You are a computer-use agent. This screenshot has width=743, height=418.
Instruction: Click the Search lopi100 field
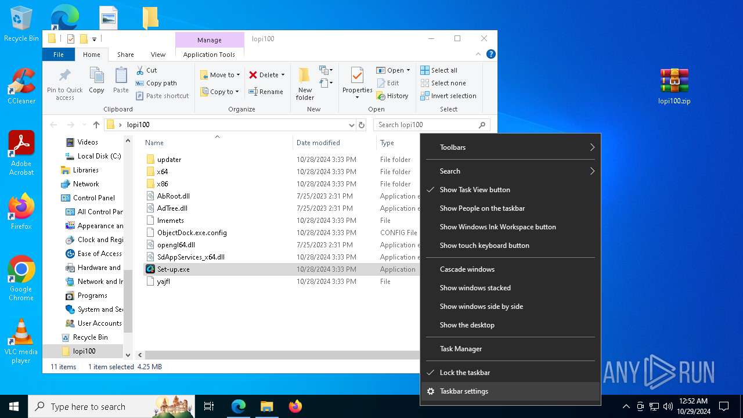pos(432,125)
